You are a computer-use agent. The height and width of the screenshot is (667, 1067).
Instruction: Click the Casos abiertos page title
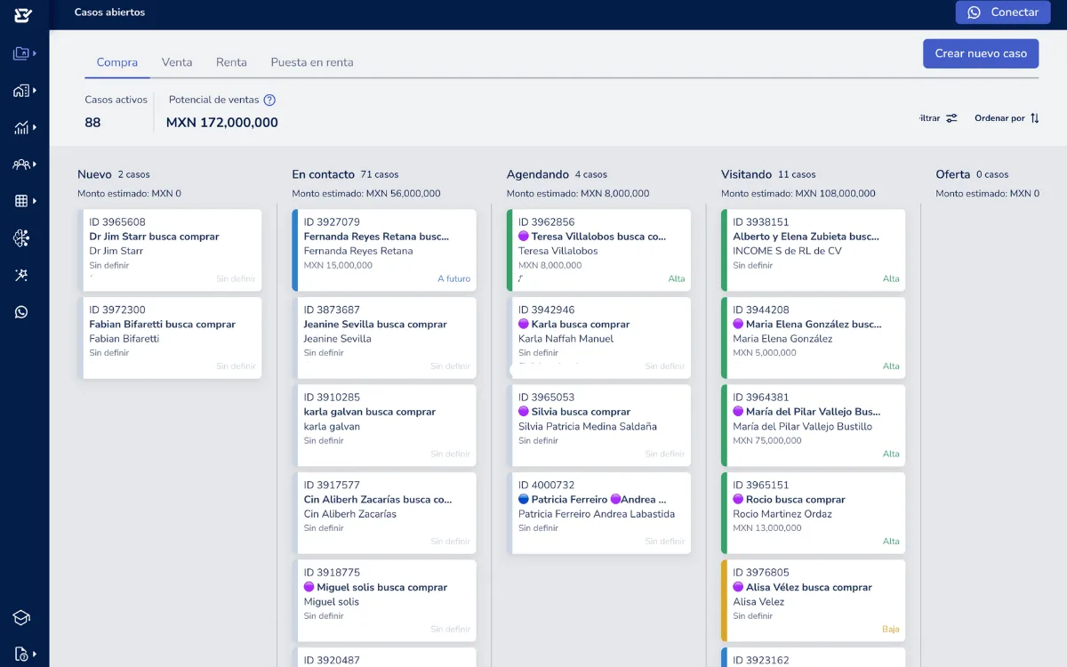tap(109, 12)
